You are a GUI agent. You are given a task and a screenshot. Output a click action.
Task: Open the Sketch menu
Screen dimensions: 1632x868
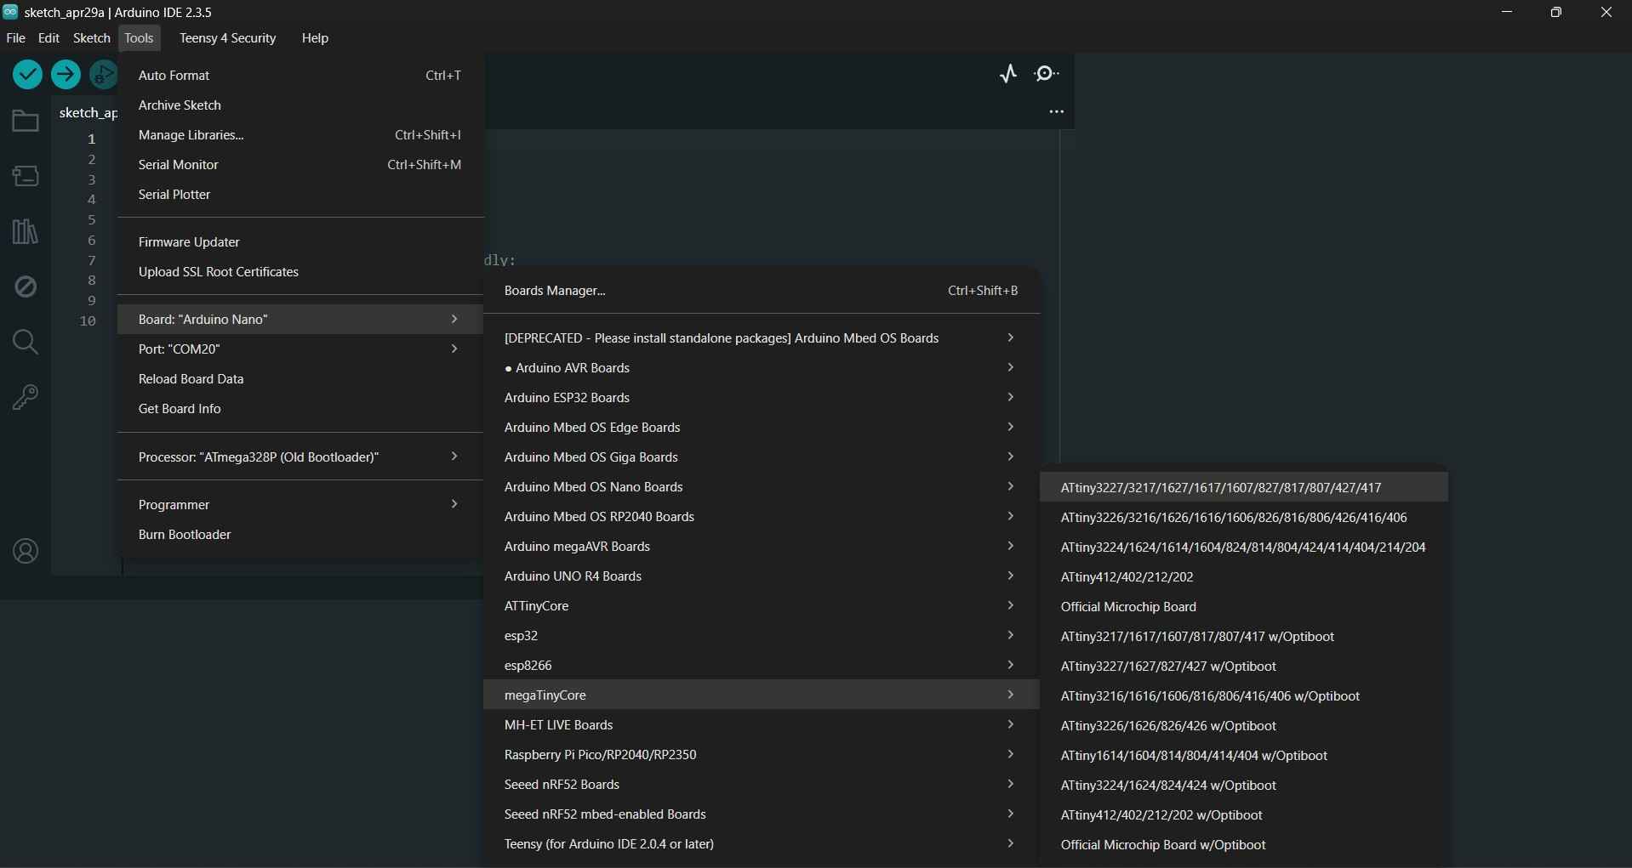click(92, 38)
